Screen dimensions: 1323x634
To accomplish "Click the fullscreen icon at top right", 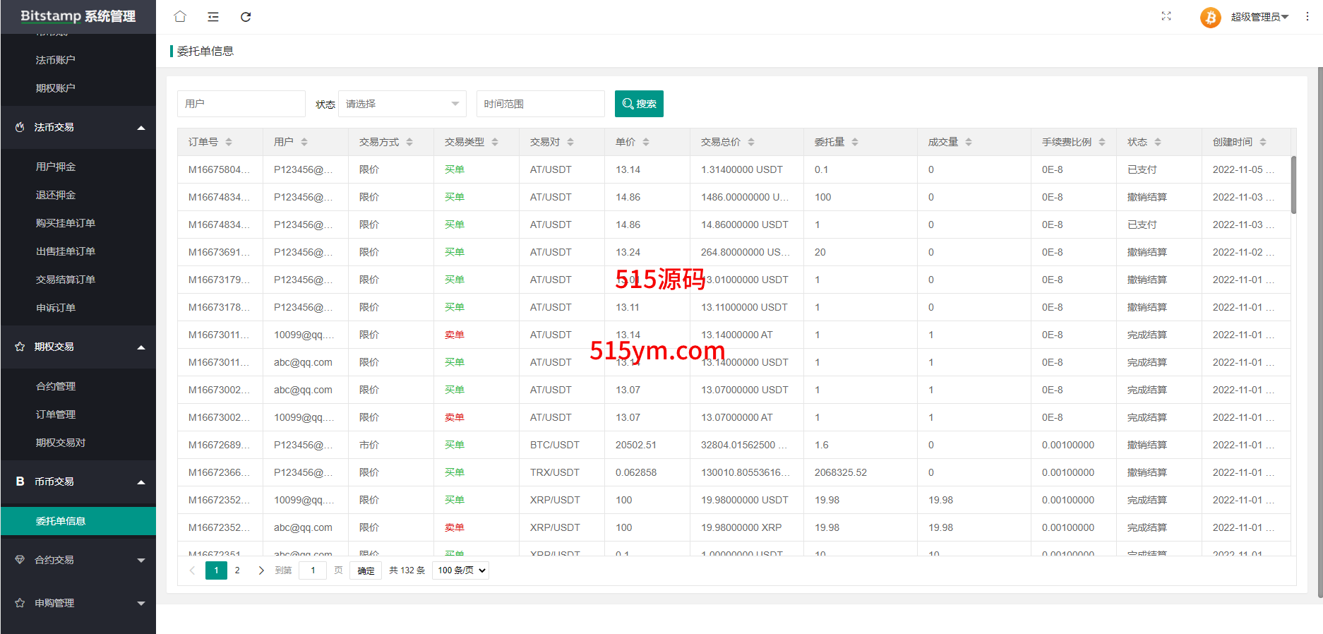I will (x=1166, y=16).
